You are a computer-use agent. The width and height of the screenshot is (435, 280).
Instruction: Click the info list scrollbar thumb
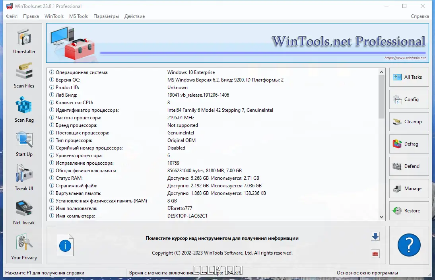381,97
